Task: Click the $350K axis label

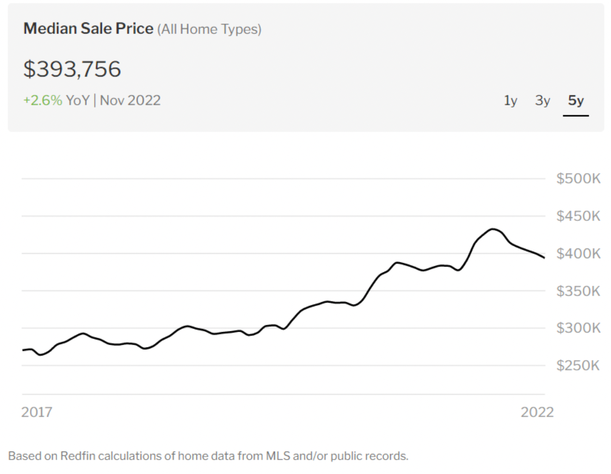Action: [x=578, y=291]
